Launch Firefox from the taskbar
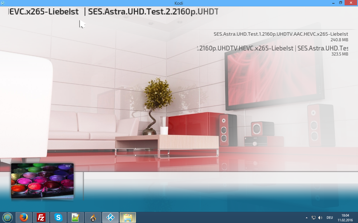Screen dimensions: 358x223 (24, 217)
